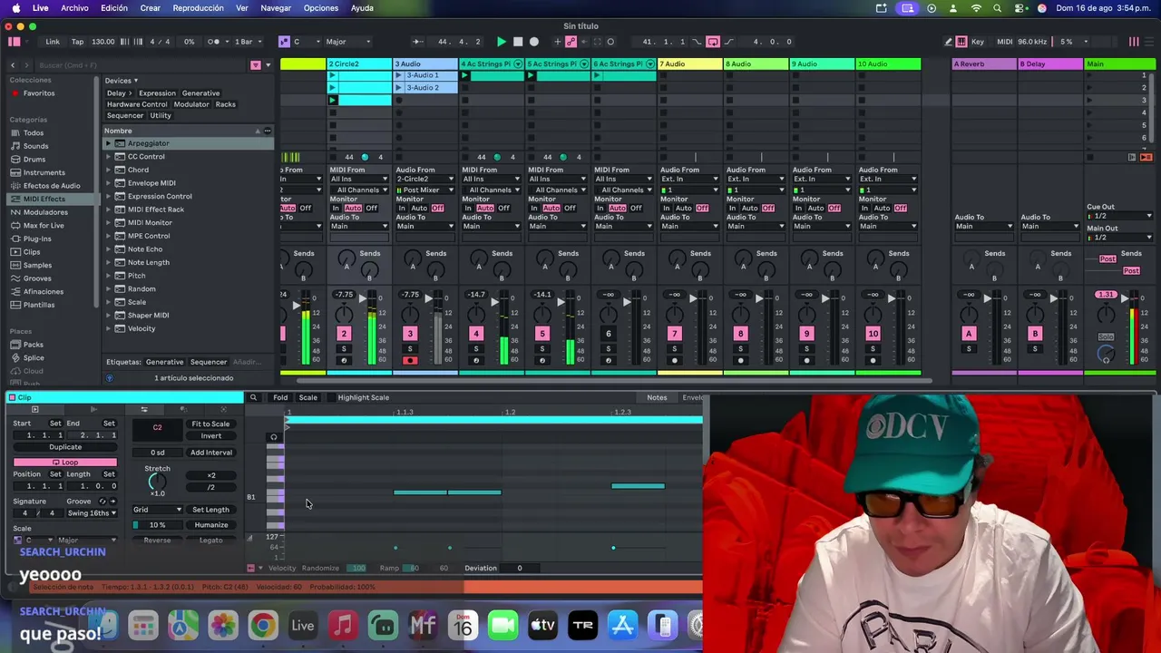Toggle Key map mode
This screenshot has height=653, width=1161.
point(977,42)
